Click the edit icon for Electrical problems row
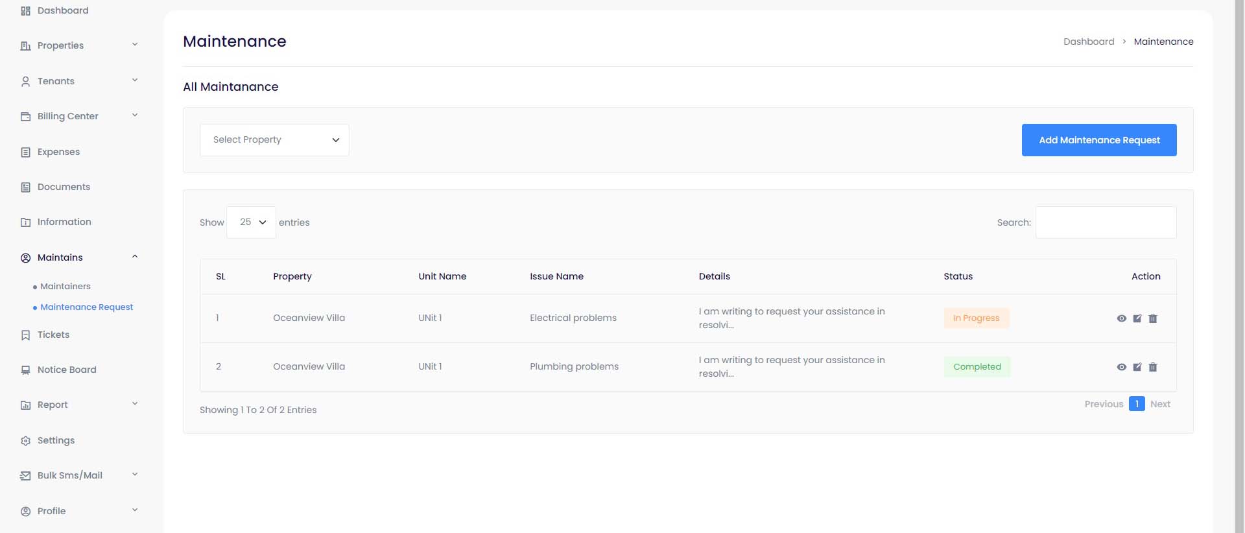The width and height of the screenshot is (1245, 533). (x=1137, y=318)
